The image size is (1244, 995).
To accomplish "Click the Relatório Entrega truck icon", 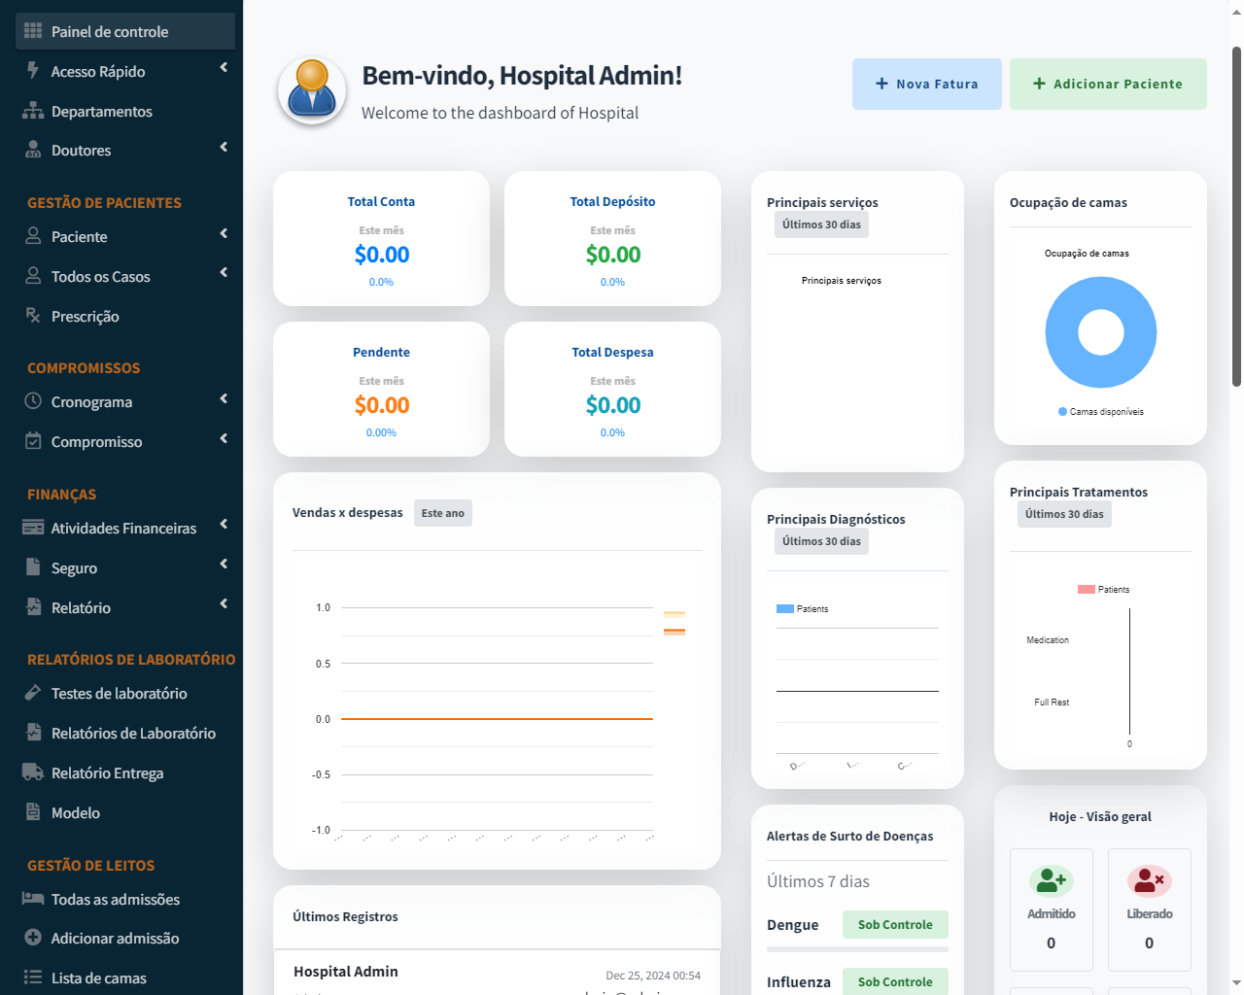I will click(x=33, y=772).
